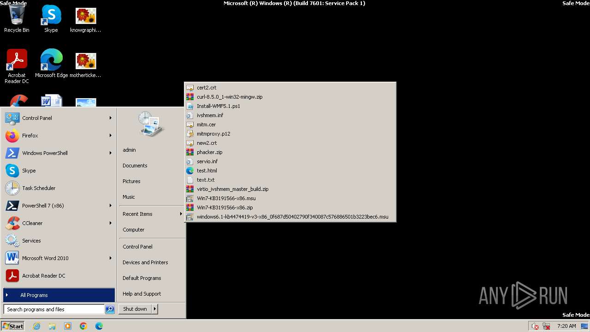Open Help and Support
Viewport: 590px width, 332px height.
152,294
